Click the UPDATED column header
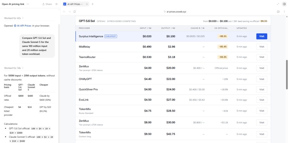This screenshot has height=143, width=288. click(242, 28)
